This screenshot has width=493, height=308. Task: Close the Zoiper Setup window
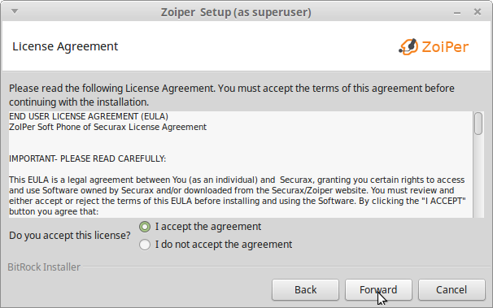[478, 12]
